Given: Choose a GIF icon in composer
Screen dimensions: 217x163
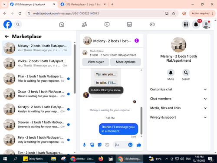Looking at the screenshot, I should coord(107,145).
